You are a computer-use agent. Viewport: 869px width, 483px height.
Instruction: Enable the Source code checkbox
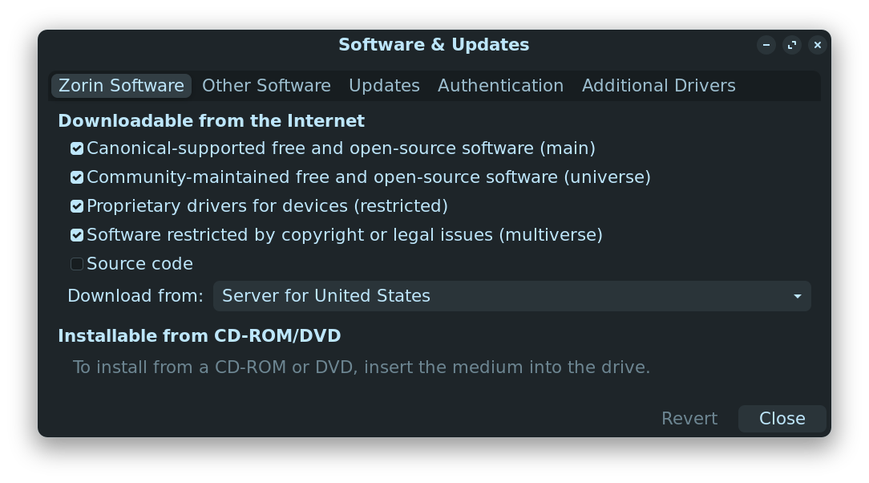pos(77,264)
